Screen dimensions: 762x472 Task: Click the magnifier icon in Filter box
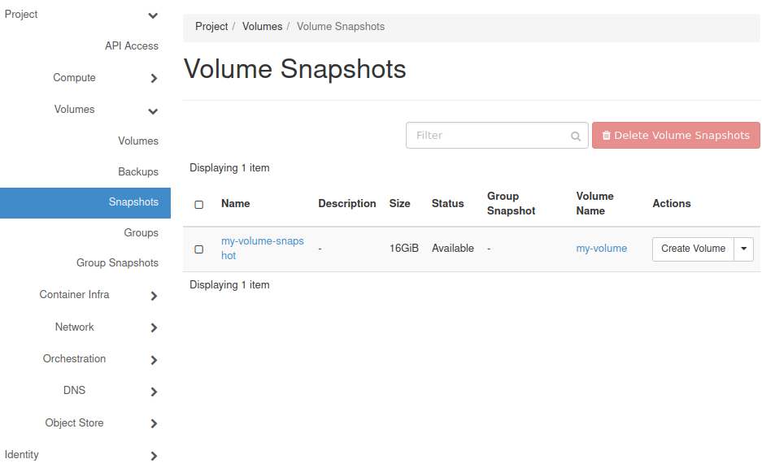click(x=576, y=136)
